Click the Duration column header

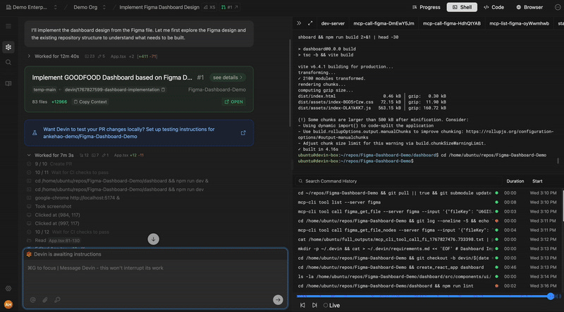(515, 181)
